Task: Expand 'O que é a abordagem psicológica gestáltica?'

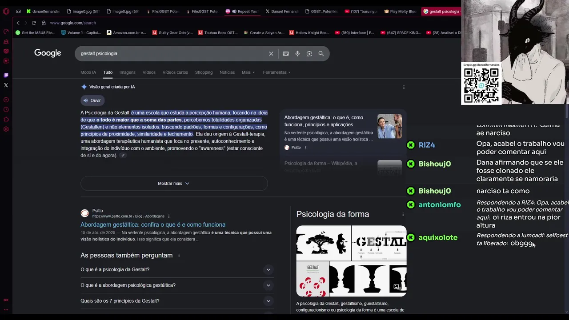Action: click(177, 285)
